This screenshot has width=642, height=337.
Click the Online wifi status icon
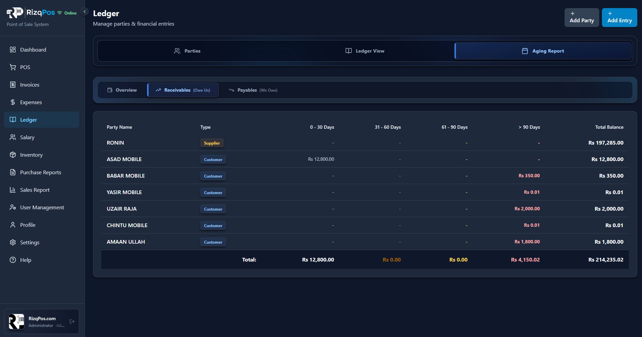[60, 13]
